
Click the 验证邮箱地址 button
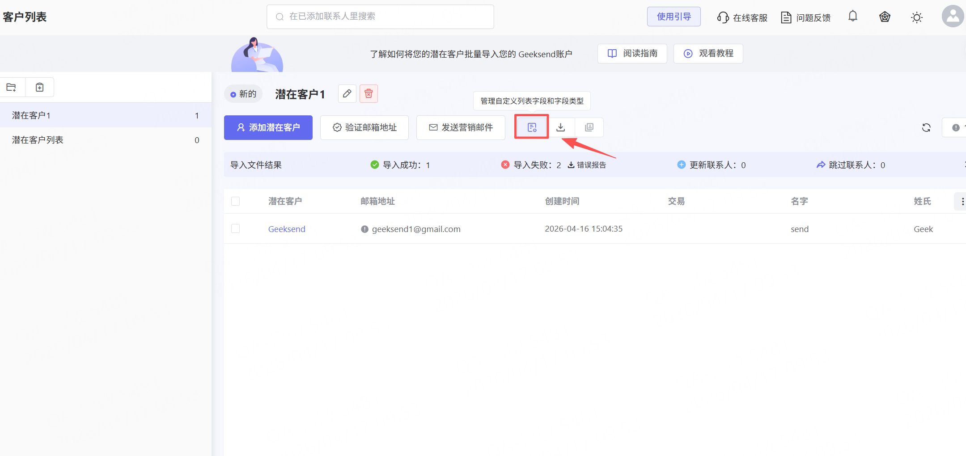point(364,128)
